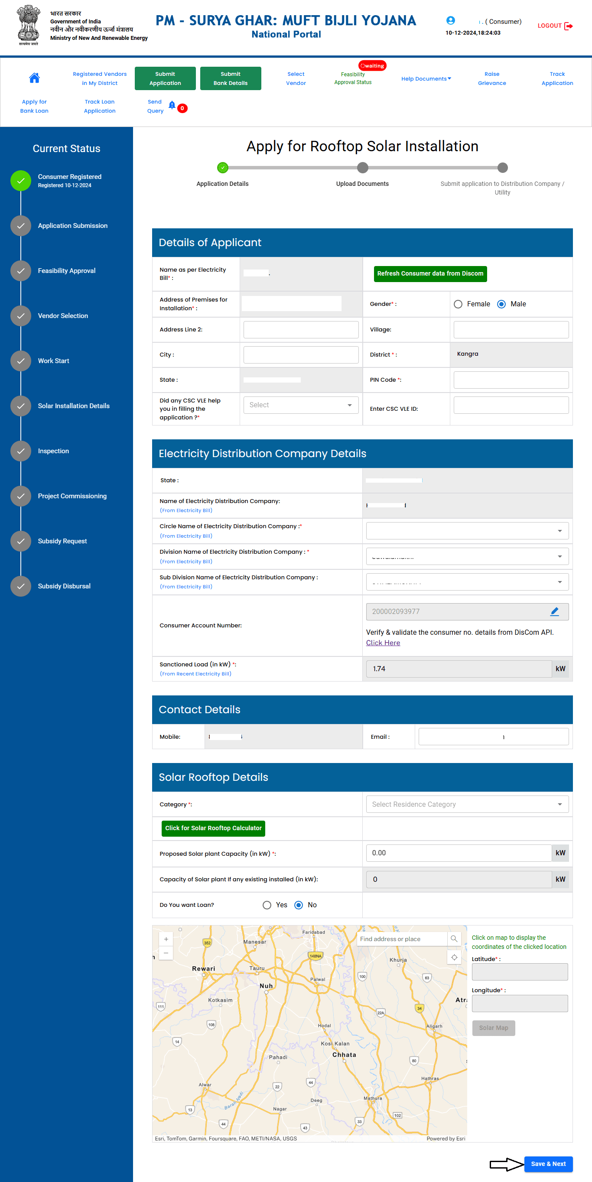Click the Project Commissioning status check icon

(x=21, y=496)
